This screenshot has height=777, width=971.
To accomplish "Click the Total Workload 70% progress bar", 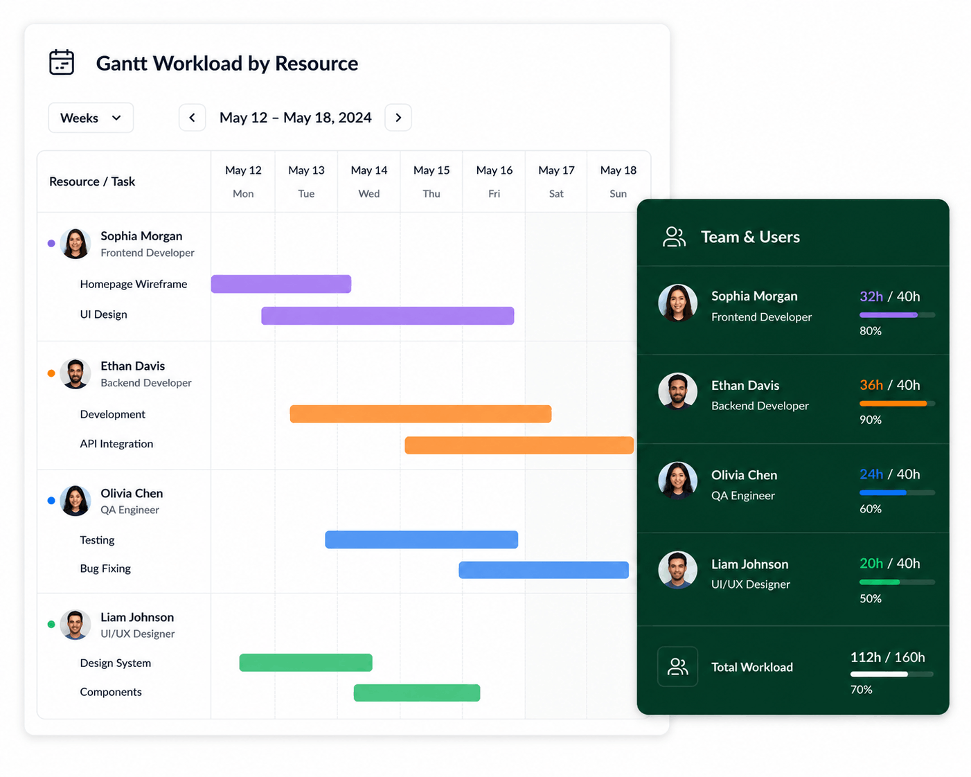I will coord(892,674).
